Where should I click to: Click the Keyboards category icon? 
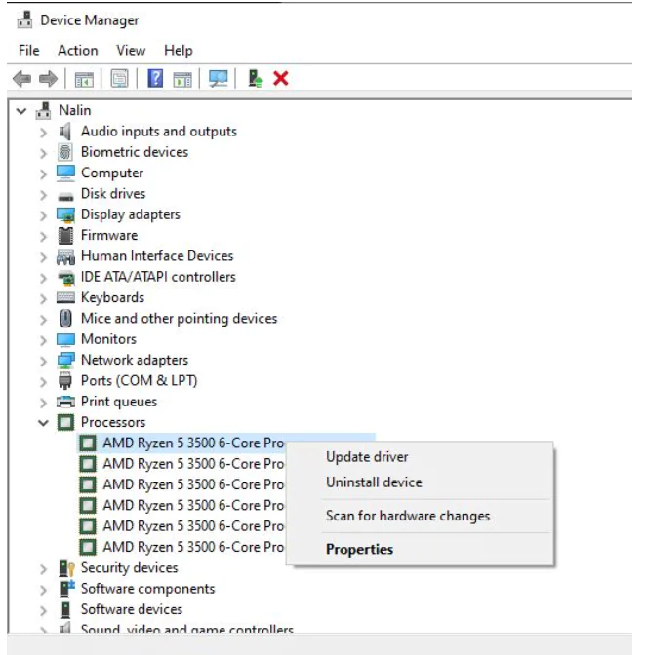click(65, 298)
